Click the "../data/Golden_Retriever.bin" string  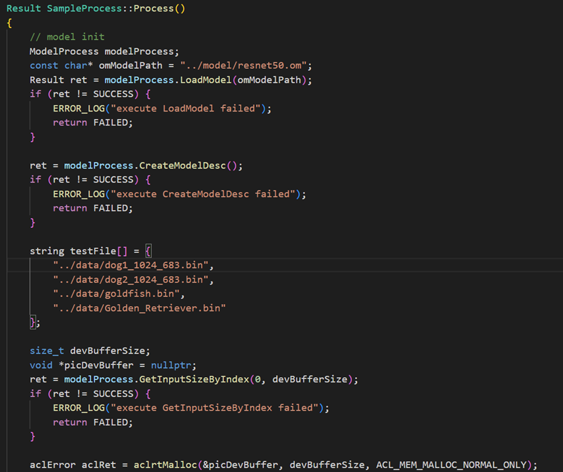139,308
